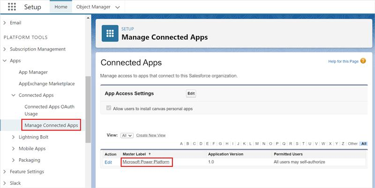This screenshot has width=375, height=188.
Task: Expand Subscription Management chevron
Action: (x=5, y=49)
